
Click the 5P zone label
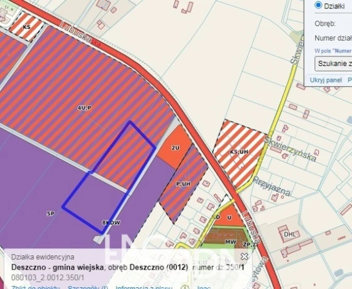(x=50, y=214)
